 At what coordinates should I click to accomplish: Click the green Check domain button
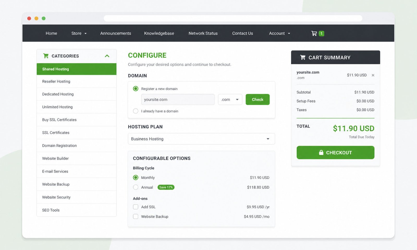[257, 99]
